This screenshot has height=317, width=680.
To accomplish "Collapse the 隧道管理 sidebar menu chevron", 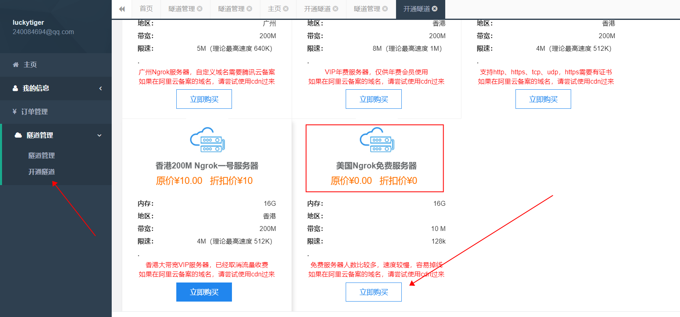I will point(100,135).
